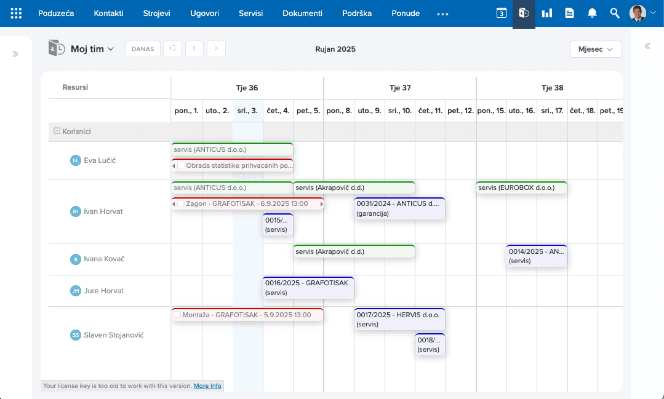Follow the More Info link
Image resolution: width=664 pixels, height=399 pixels.
207,386
